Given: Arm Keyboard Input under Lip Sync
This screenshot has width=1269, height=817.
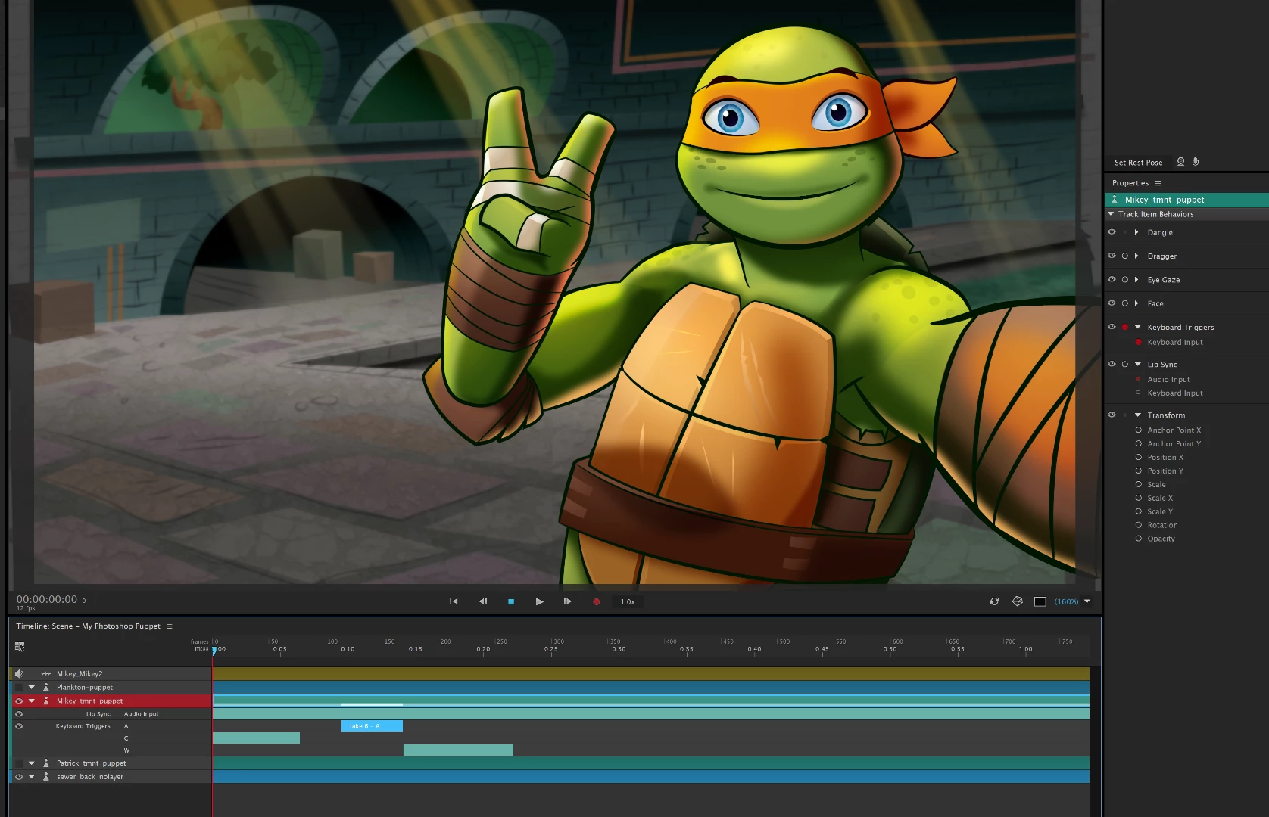Looking at the screenshot, I should point(1138,393).
